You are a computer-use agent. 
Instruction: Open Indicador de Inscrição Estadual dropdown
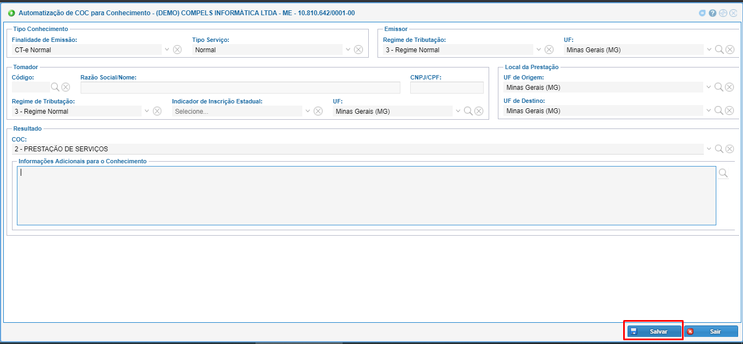(307, 111)
